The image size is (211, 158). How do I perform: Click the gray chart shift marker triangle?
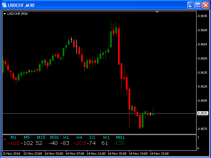157,12
